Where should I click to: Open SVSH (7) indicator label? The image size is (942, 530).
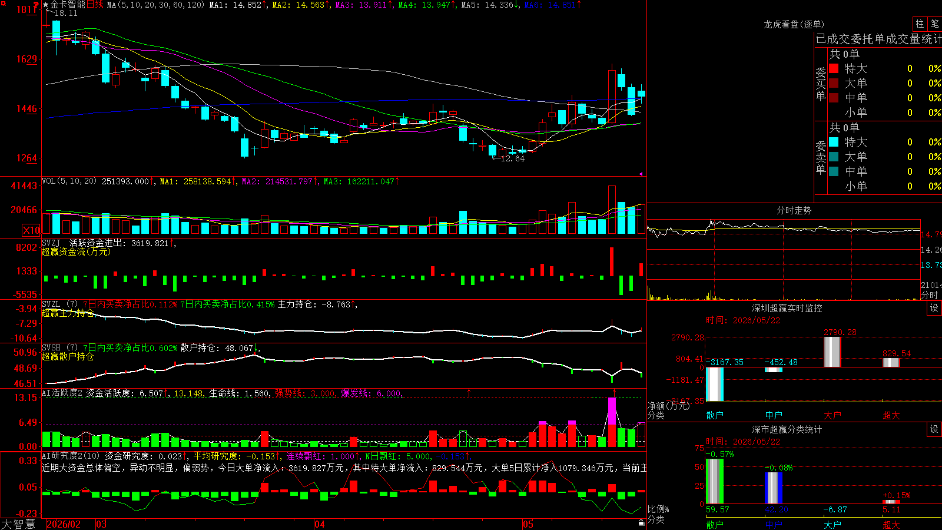(x=60, y=348)
